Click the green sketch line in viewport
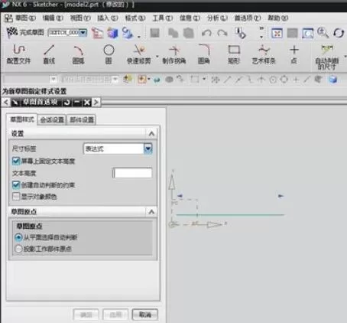Viewport: 347px width, 323px height. coord(230,215)
